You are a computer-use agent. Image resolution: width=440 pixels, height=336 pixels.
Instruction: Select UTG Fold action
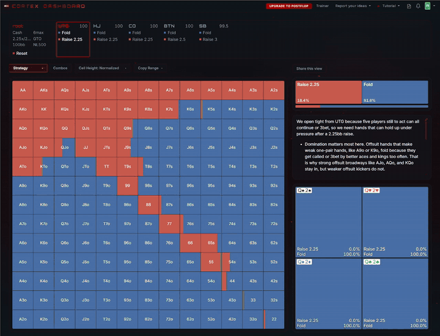tap(64, 33)
